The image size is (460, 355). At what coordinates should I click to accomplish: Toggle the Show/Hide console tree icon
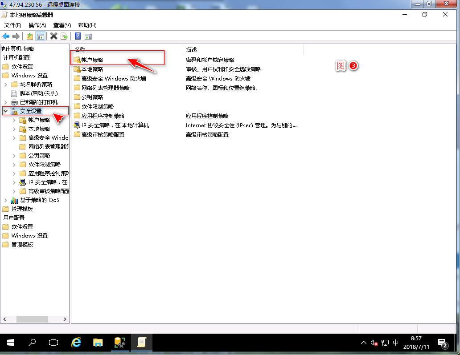(40, 36)
